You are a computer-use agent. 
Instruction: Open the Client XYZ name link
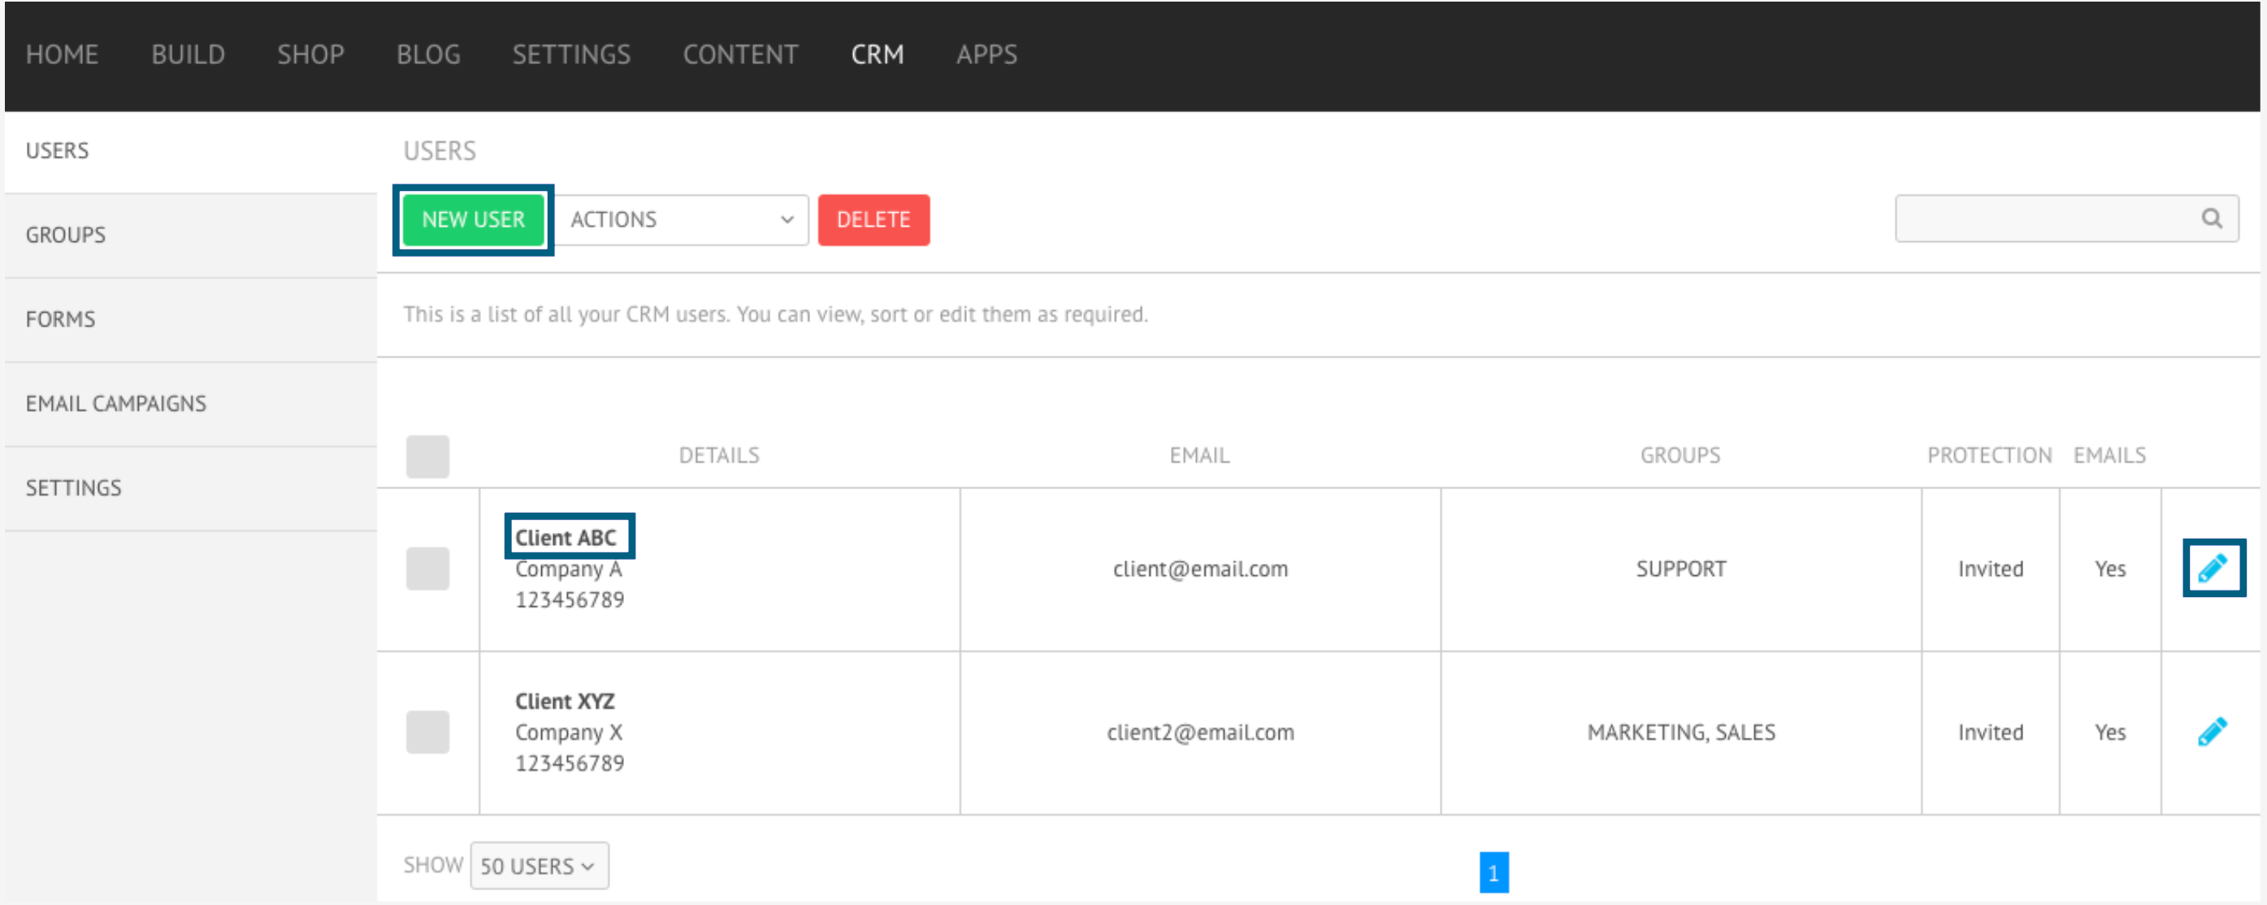pos(565,701)
